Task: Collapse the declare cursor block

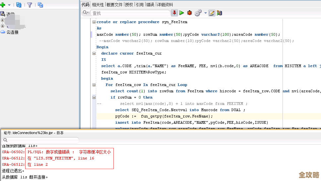Action: pos(94,53)
